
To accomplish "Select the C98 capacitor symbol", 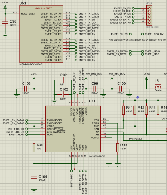I will [x=5, y=23].
